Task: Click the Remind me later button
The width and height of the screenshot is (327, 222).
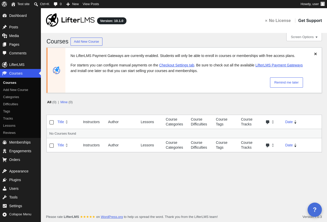Action: (286, 83)
